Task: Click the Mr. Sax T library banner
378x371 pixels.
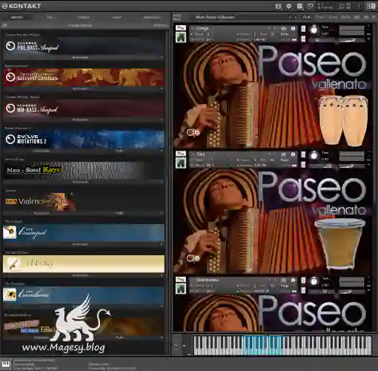Action: click(x=84, y=264)
